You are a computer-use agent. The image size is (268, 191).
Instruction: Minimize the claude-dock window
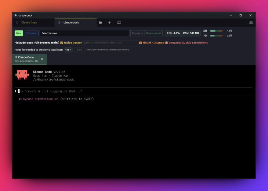(231, 15)
